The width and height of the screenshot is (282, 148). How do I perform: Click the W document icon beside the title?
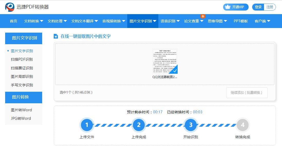point(57,36)
